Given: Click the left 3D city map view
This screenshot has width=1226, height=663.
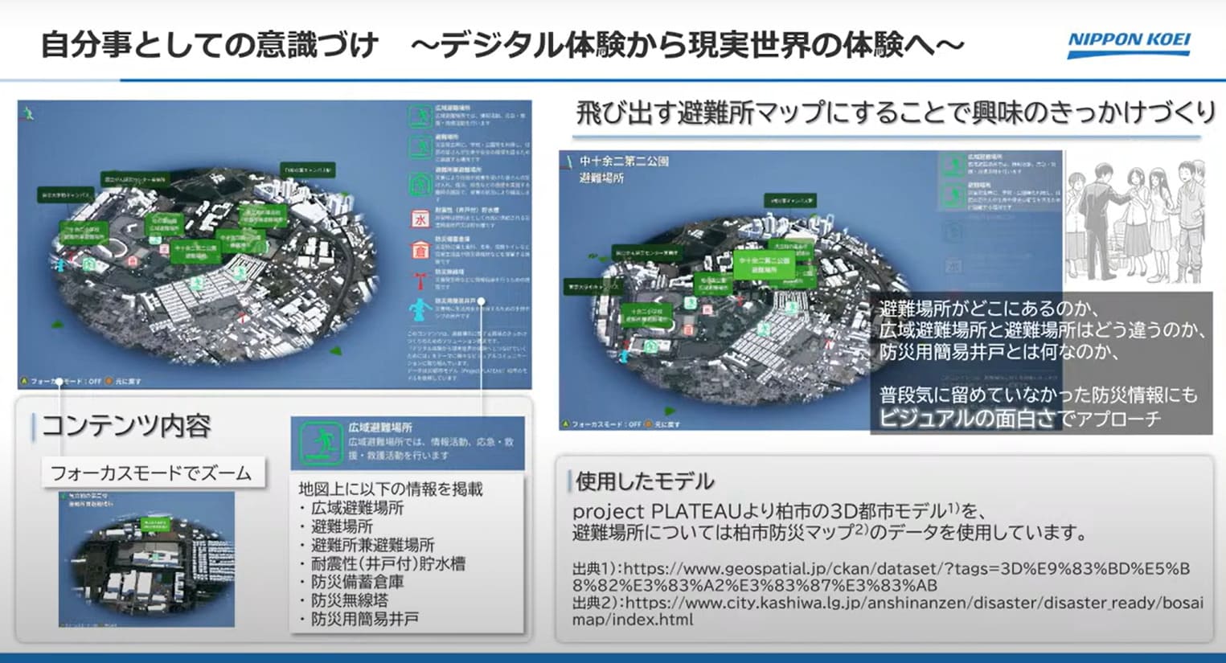Looking at the screenshot, I should [x=274, y=244].
